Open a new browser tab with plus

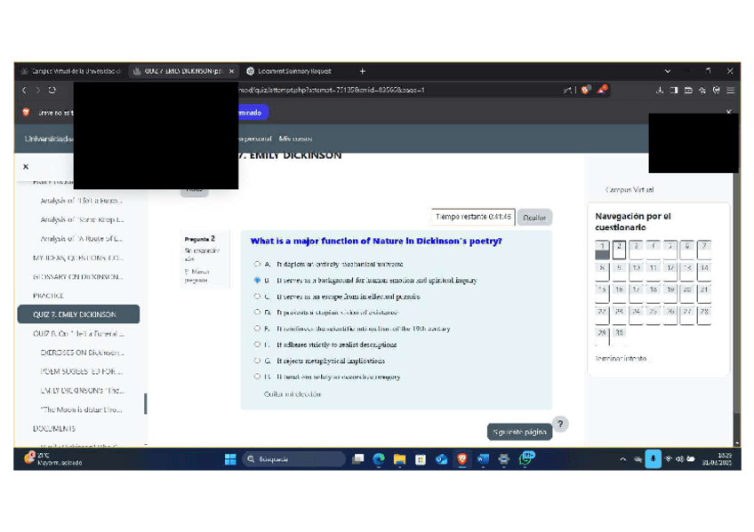tap(363, 71)
